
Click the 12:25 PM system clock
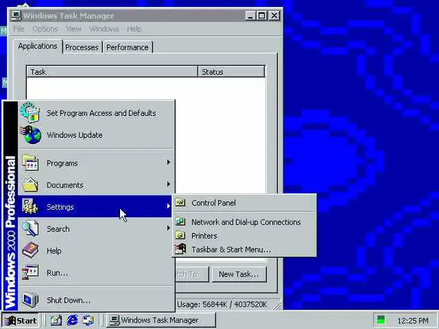(413, 321)
